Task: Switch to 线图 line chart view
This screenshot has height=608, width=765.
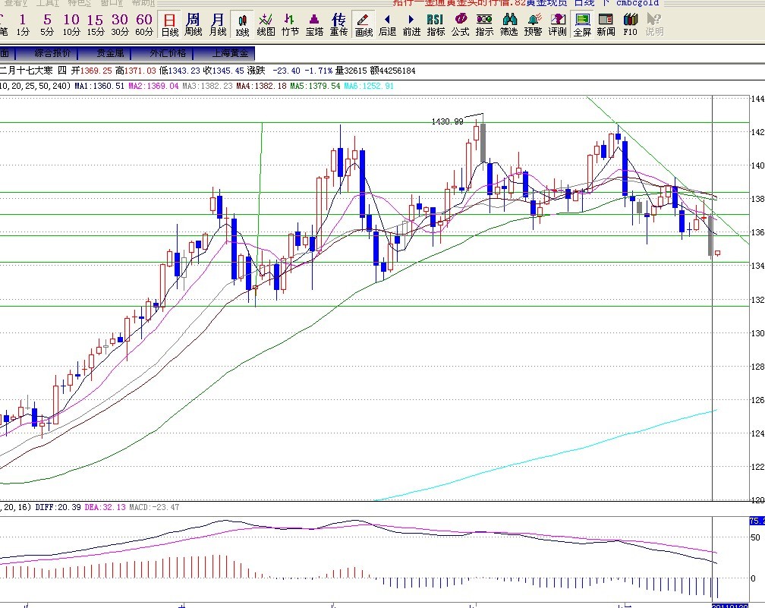Action: coord(266,24)
